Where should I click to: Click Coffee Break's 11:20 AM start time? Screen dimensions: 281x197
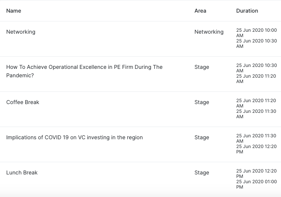tap(256, 103)
